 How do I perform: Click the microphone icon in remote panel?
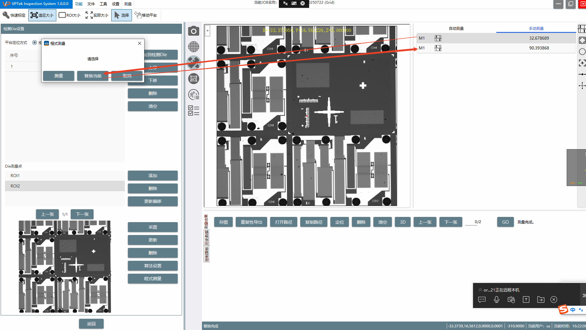(496, 299)
